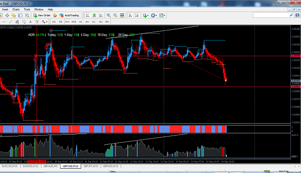Open the Tools menu
The width and height of the screenshot is (301, 173).
[x=27, y=10]
